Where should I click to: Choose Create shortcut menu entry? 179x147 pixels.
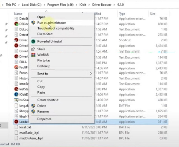click(x=48, y=100)
